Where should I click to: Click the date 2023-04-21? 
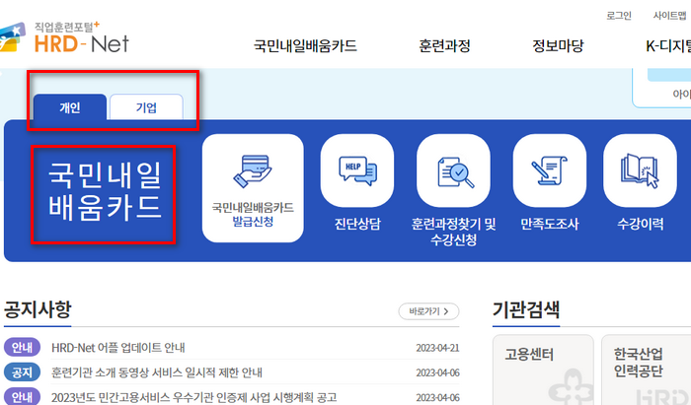(x=437, y=348)
